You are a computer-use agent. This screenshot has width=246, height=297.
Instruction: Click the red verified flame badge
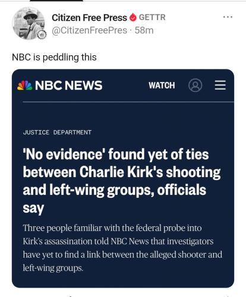point(133,18)
